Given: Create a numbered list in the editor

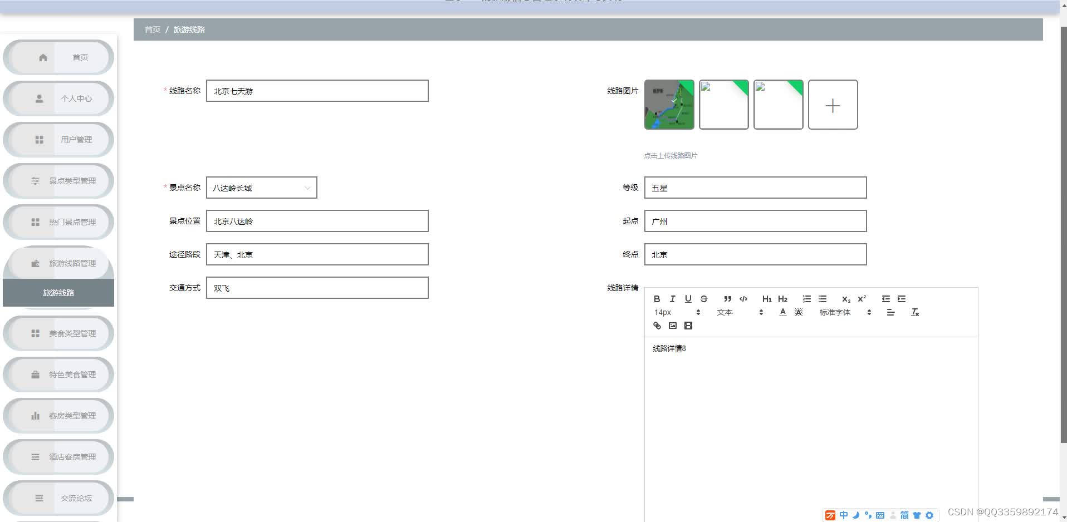Looking at the screenshot, I should point(806,299).
